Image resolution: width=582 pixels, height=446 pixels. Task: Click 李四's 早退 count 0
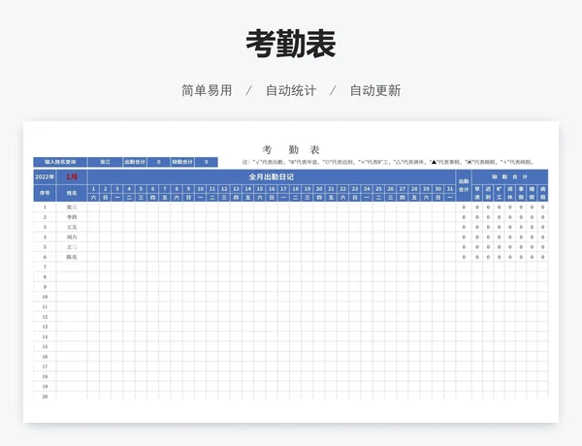477,217
